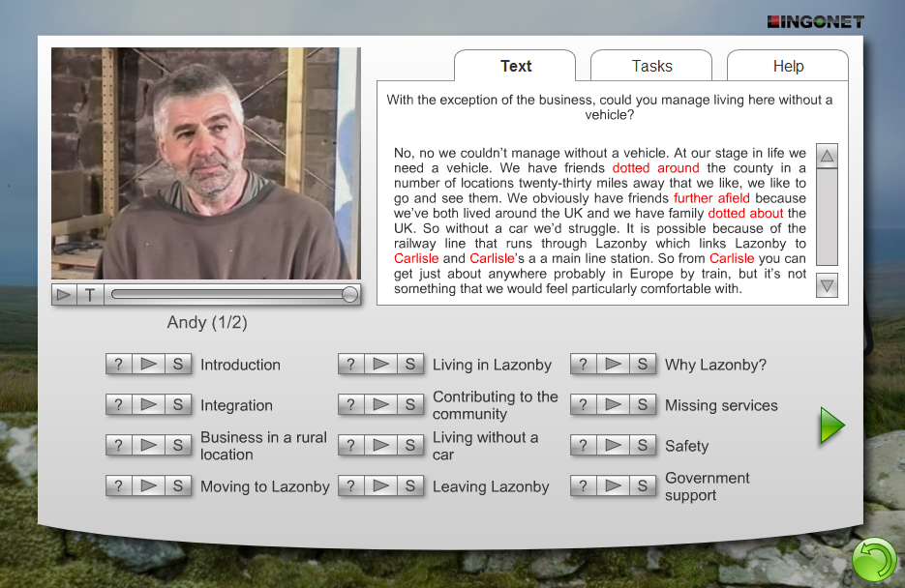Play Business in a rural location clip
905x588 pixels.
[x=149, y=445]
